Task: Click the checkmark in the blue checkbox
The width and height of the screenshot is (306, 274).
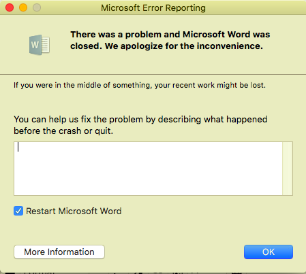Action: [x=18, y=211]
